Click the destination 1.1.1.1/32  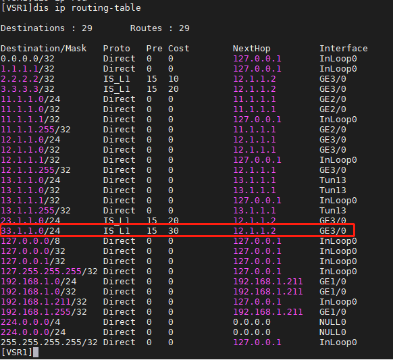point(28,69)
